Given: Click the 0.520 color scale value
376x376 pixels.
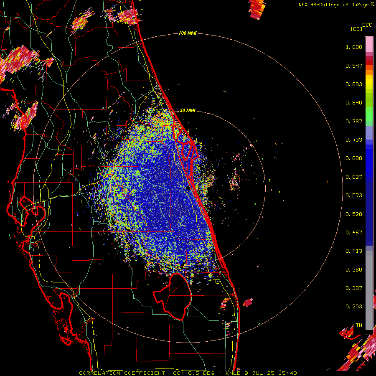Looking at the screenshot, I should click(354, 214).
